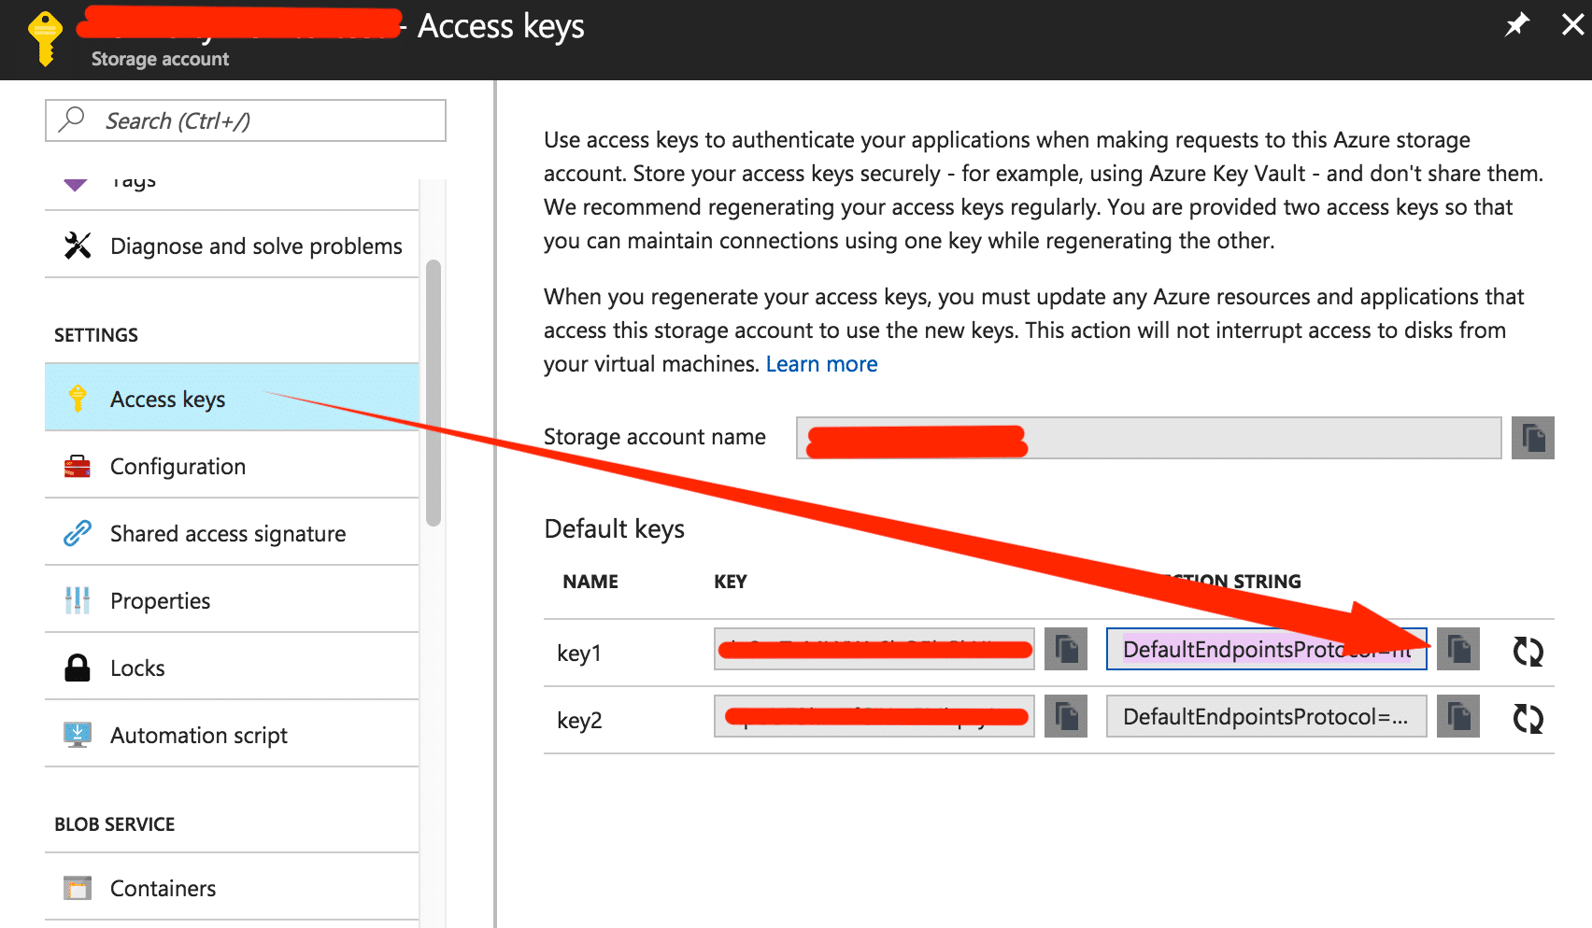Open Containers under Blob service
Viewport: 1592px width, 928px height.
click(x=232, y=888)
